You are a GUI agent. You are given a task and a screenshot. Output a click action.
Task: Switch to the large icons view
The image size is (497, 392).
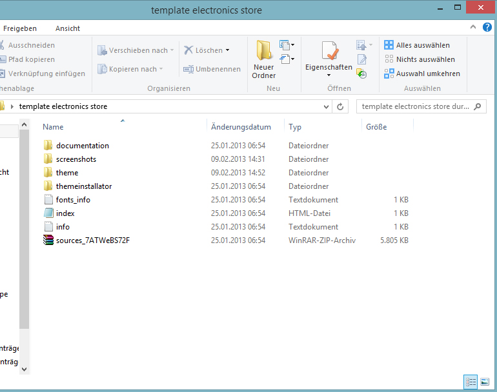(485, 382)
